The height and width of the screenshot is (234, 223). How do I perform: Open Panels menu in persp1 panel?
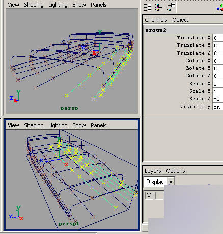[x=99, y=125]
